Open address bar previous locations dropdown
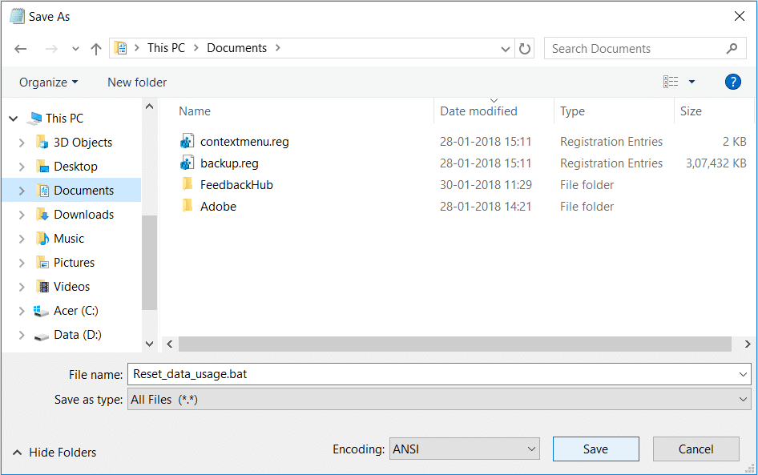Image resolution: width=758 pixels, height=475 pixels. pos(505,49)
